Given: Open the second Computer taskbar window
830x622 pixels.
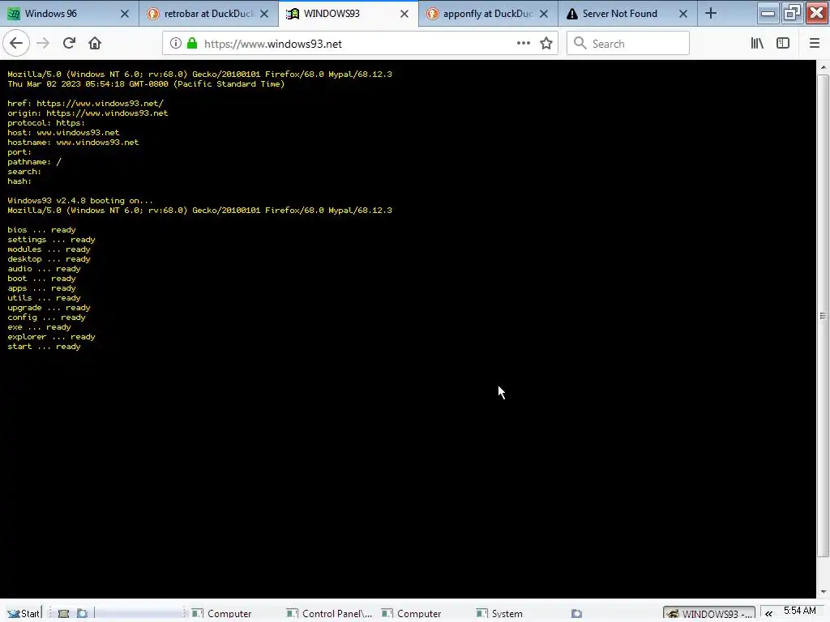Looking at the screenshot, I should pyautogui.click(x=411, y=614).
